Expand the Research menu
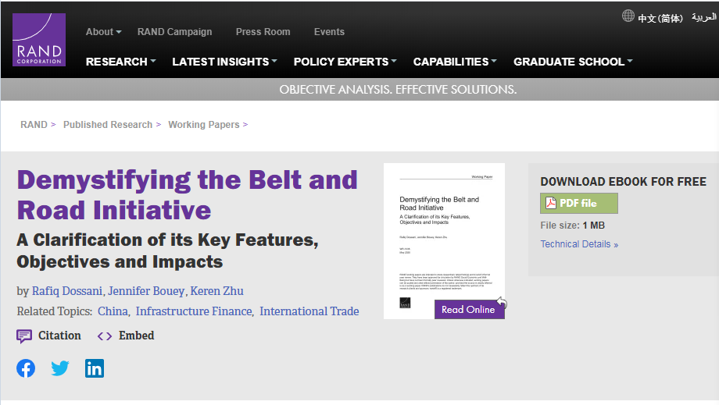This screenshot has width=719, height=405. pos(120,62)
